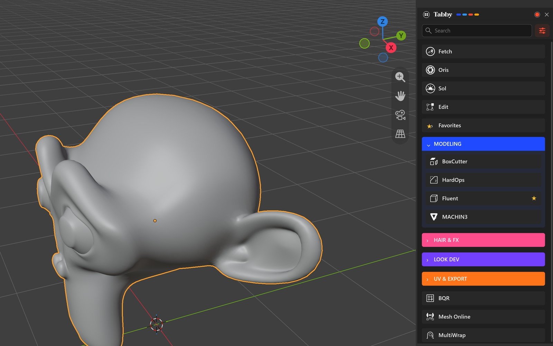553x346 pixels.
Task: Click the pan view hand icon
Action: [400, 96]
